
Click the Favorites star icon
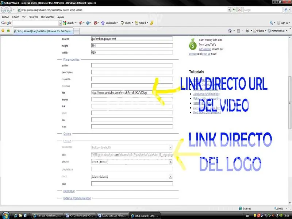click(x=3, y=31)
